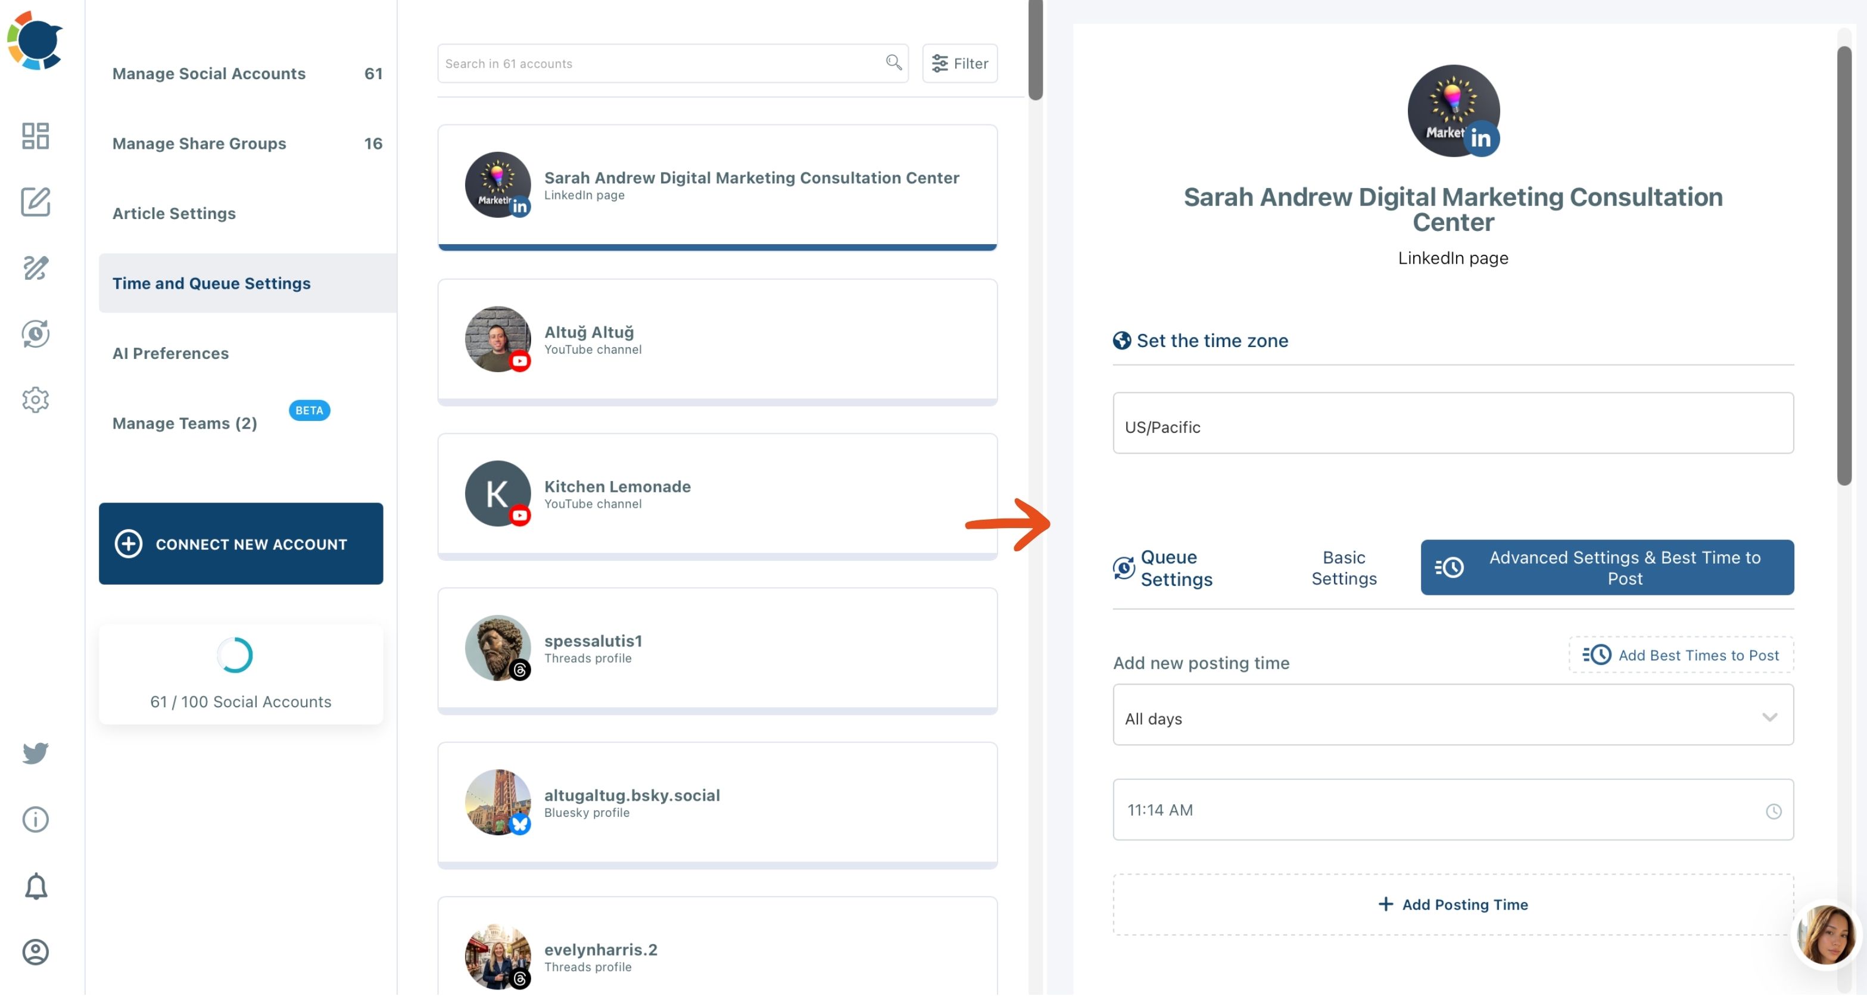
Task: Click the Queue Settings clock icon
Action: click(1123, 568)
